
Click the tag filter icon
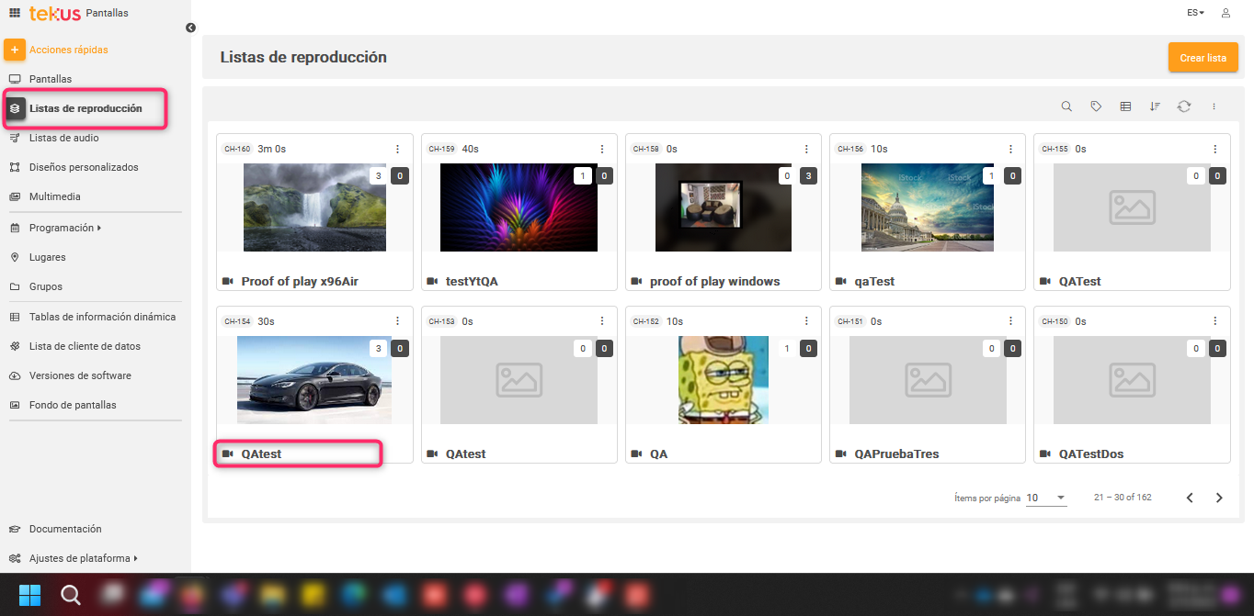pyautogui.click(x=1096, y=106)
